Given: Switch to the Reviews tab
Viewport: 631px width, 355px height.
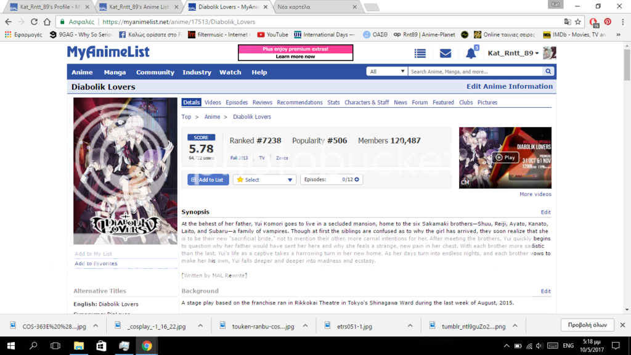Looking at the screenshot, I should click(263, 103).
